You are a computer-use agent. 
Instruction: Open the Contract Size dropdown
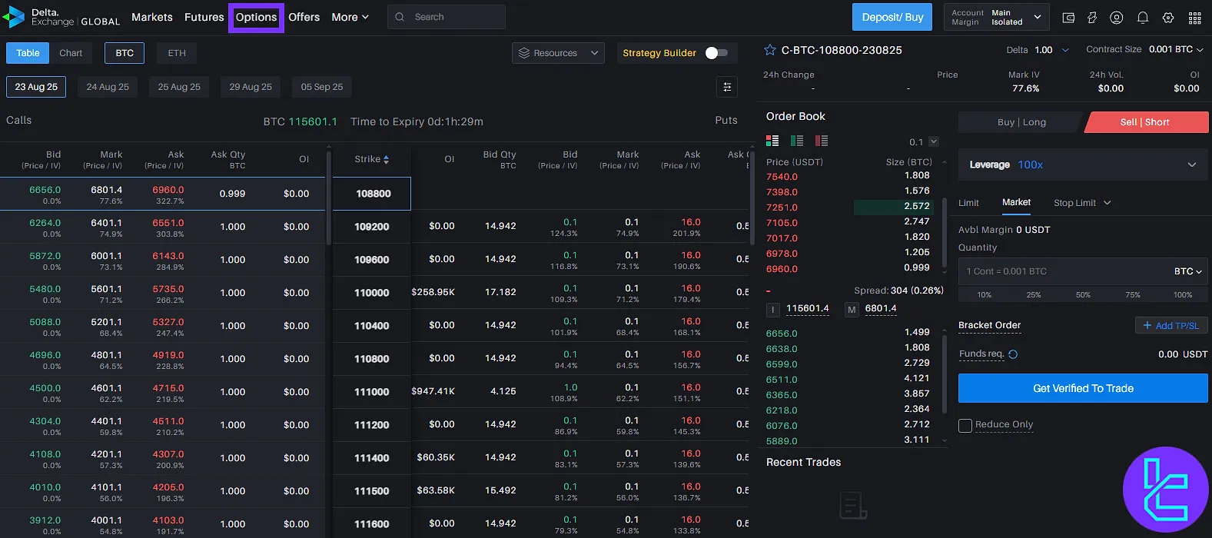point(1176,49)
